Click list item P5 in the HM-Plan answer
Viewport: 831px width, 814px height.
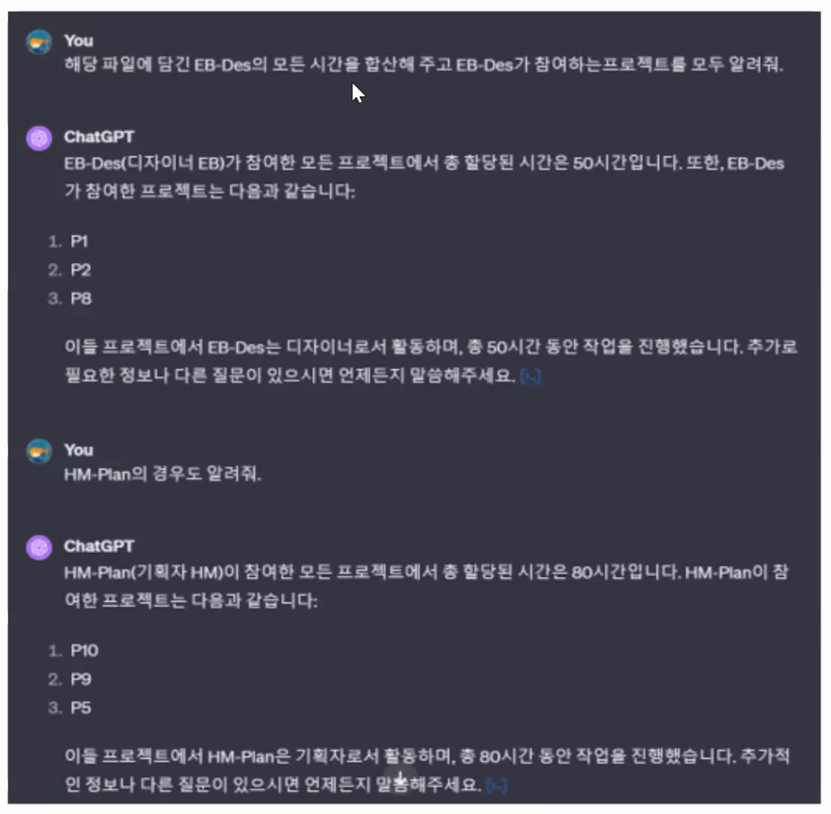[x=81, y=708]
